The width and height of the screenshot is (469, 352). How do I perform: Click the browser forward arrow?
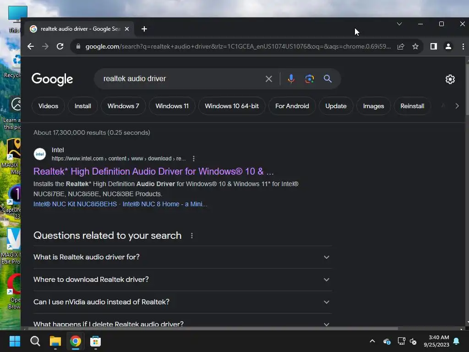45,46
